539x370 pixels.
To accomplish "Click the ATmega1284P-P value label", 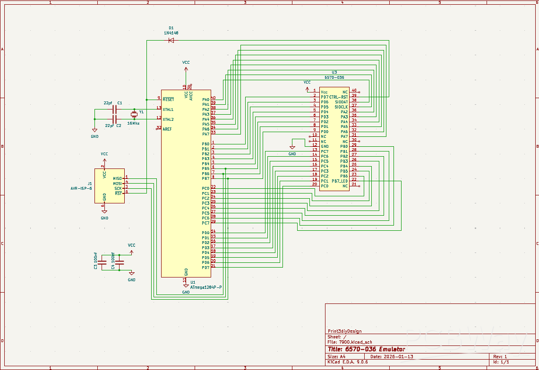I will click(x=206, y=287).
